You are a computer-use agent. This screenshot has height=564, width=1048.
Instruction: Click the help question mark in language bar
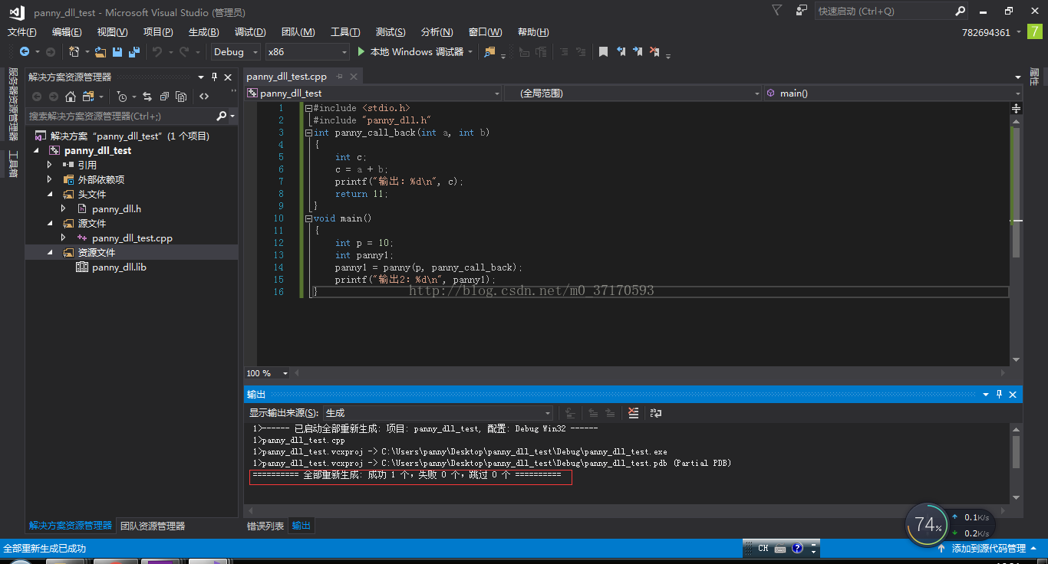click(x=797, y=549)
